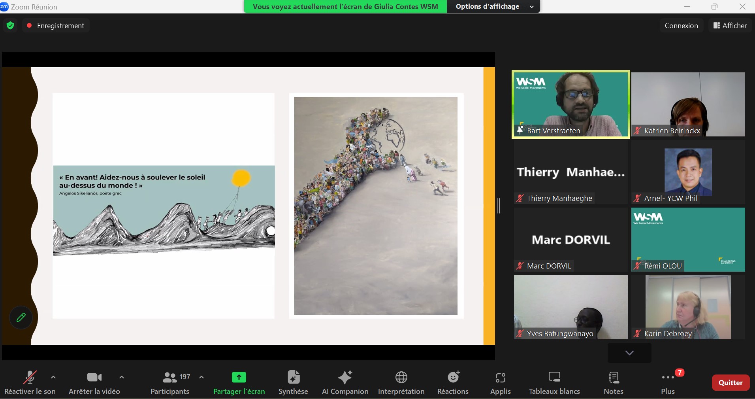Click the mountain illustration with sun quote
The width and height of the screenshot is (755, 399).
(x=164, y=210)
